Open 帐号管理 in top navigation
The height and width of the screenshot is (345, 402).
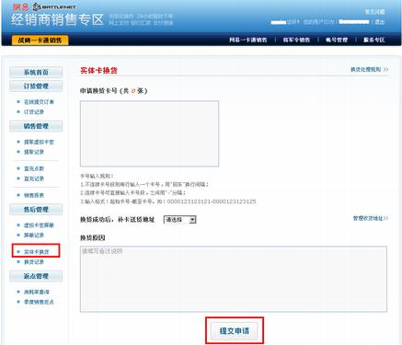337,40
